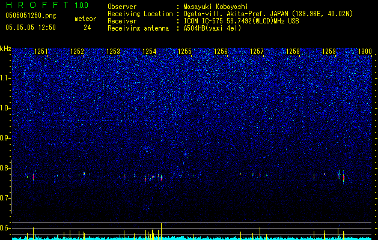The height and width of the screenshot is (240, 378).
Task: Click the 'Observer' field label
Action: pos(122,7)
